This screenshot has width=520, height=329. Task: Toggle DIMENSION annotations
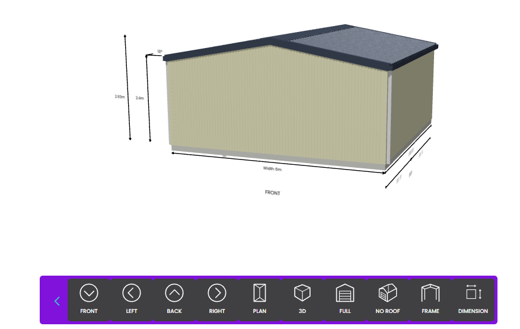point(473,300)
